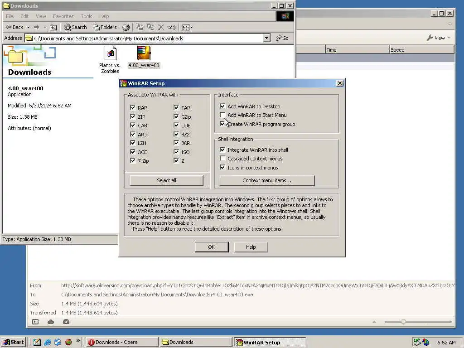Open the File menu in Downloads window
The height and width of the screenshot is (348, 464).
tap(10, 16)
